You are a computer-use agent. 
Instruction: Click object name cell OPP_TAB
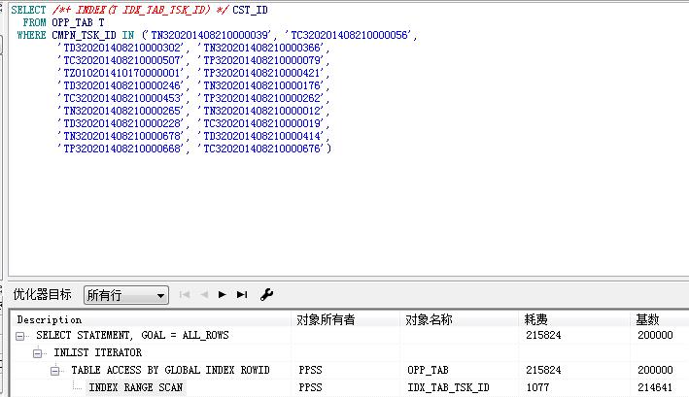click(x=428, y=370)
